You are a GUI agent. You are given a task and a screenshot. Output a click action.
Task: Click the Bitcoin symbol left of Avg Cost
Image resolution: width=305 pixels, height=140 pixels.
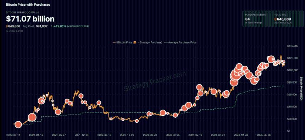[x=7, y=26]
